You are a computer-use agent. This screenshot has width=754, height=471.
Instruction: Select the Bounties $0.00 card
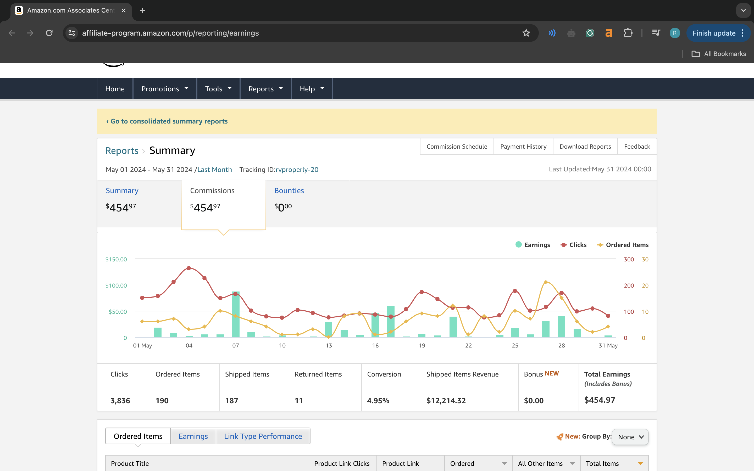pos(308,203)
